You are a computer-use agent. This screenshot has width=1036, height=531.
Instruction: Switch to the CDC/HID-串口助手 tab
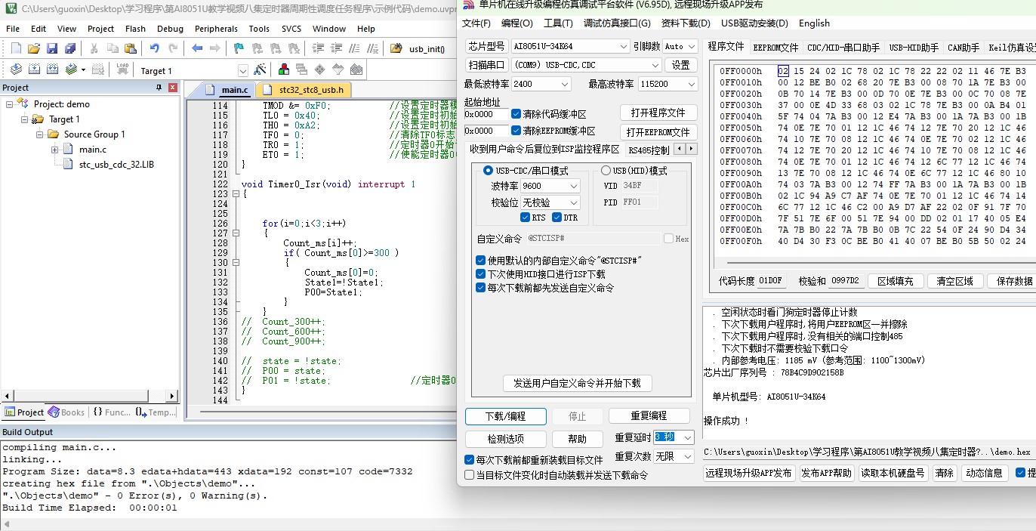[843, 47]
